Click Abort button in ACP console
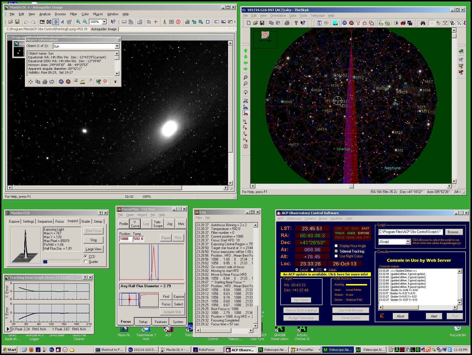Viewport: 472px width, 355px height. click(400, 316)
